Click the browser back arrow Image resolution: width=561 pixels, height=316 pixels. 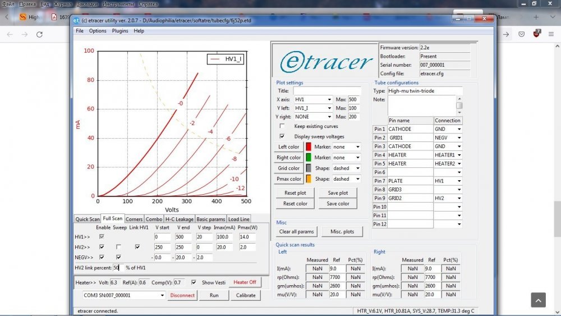coord(10,34)
